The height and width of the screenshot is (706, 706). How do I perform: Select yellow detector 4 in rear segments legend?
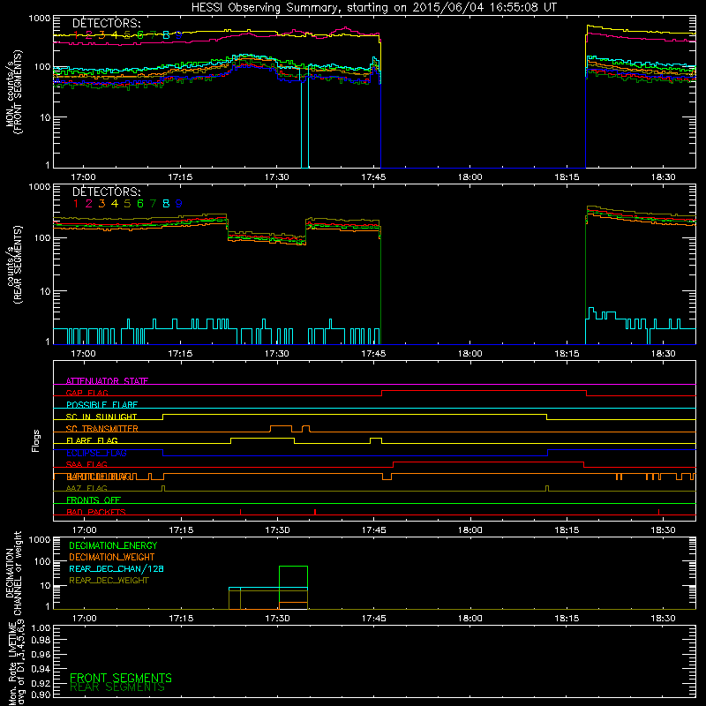pos(115,204)
